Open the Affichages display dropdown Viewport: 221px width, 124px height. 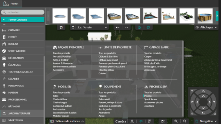(x=206, y=27)
